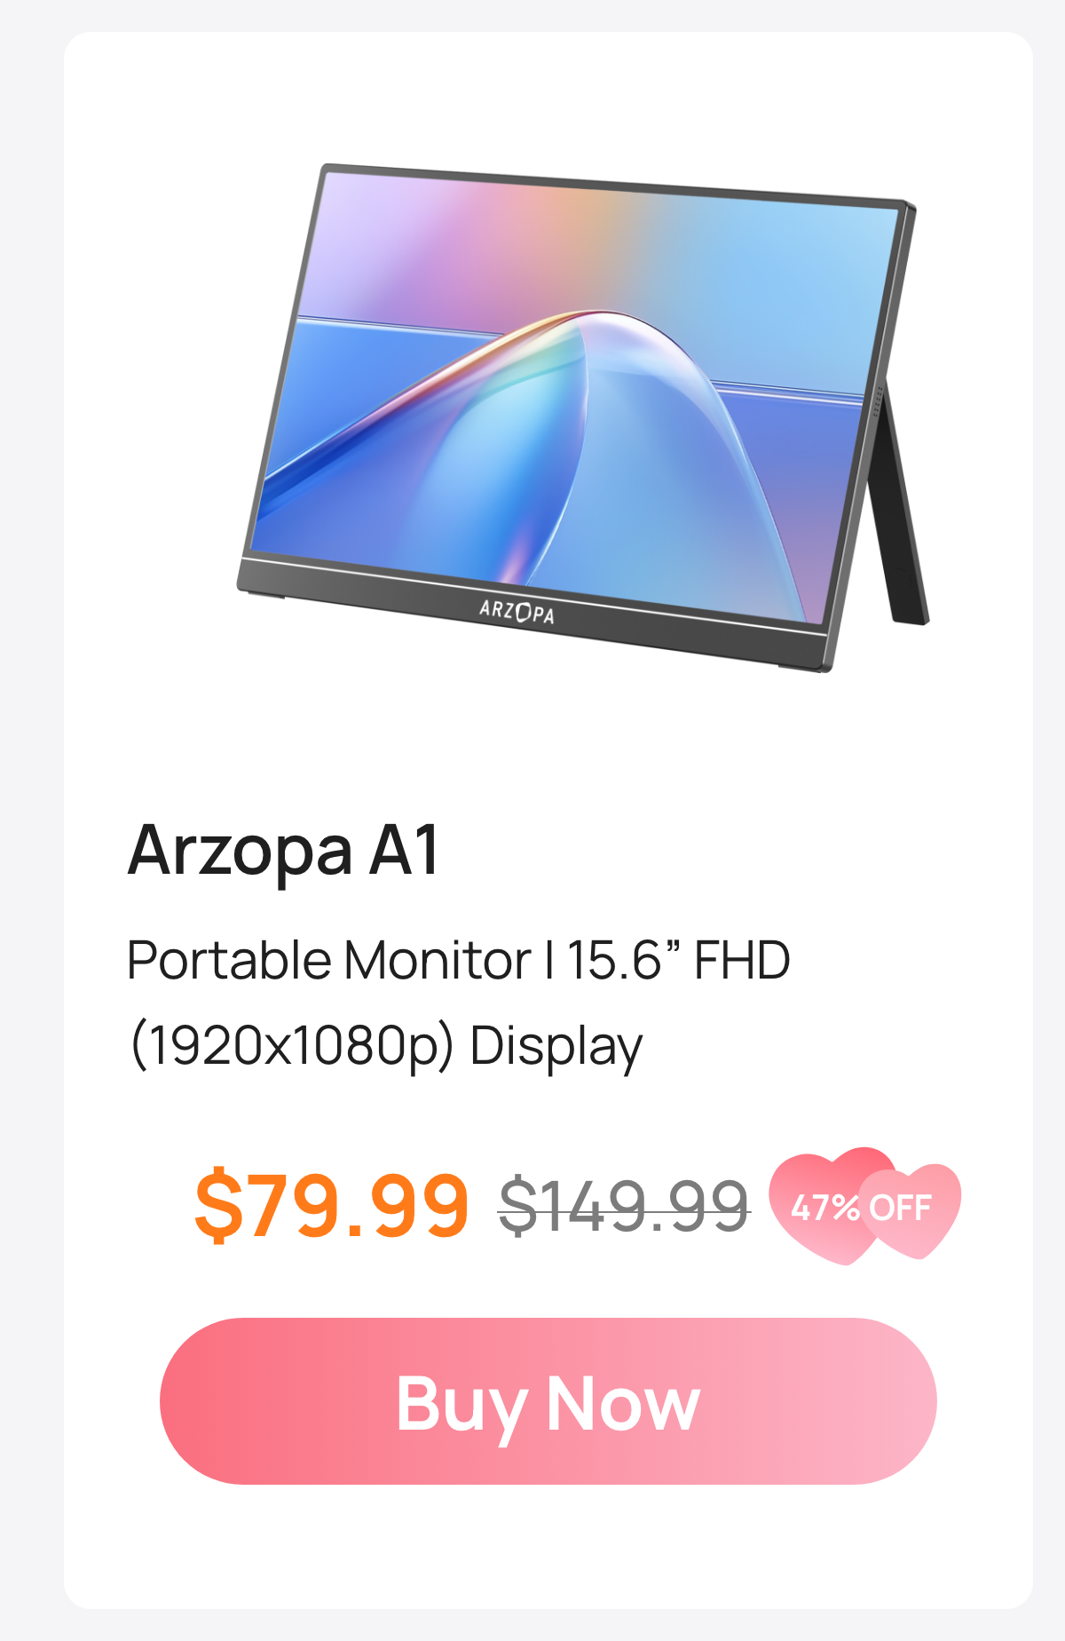Image resolution: width=1065 pixels, height=1641 pixels.
Task: Click the speaker grille on monitor's right edge
Action: click(x=880, y=400)
